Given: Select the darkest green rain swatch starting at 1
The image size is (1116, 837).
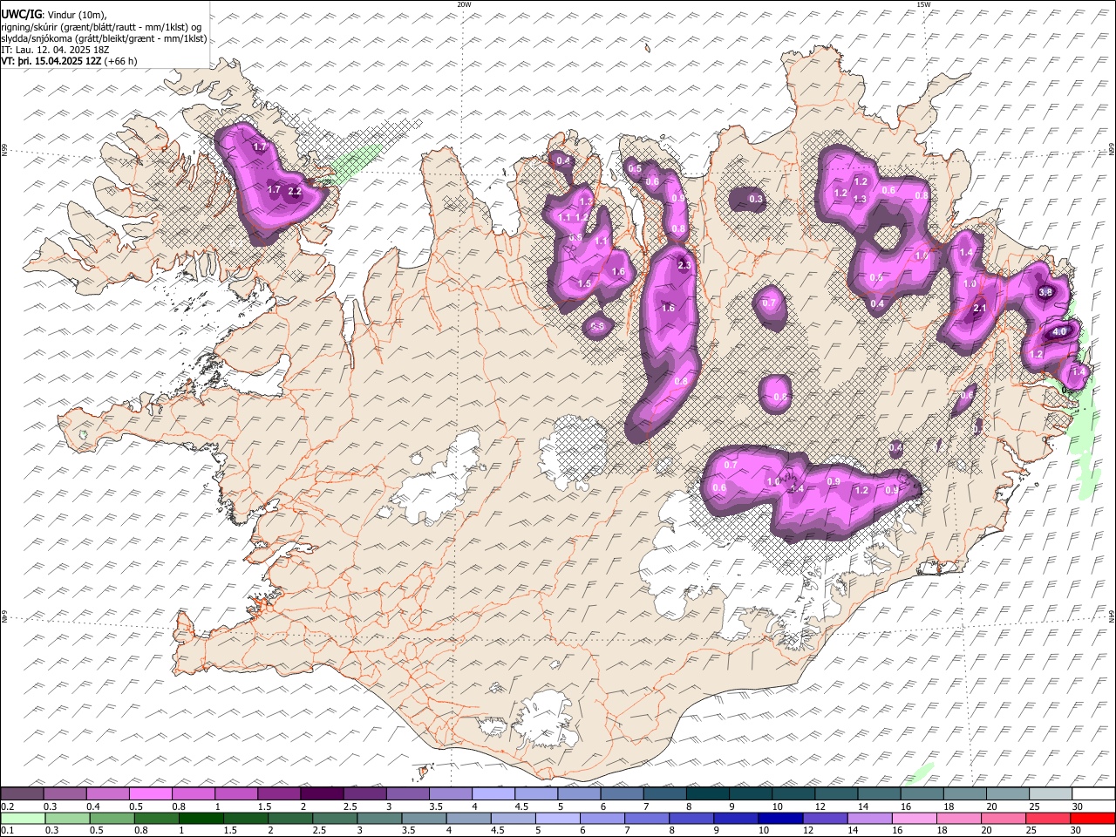Looking at the screenshot, I should (x=201, y=818).
